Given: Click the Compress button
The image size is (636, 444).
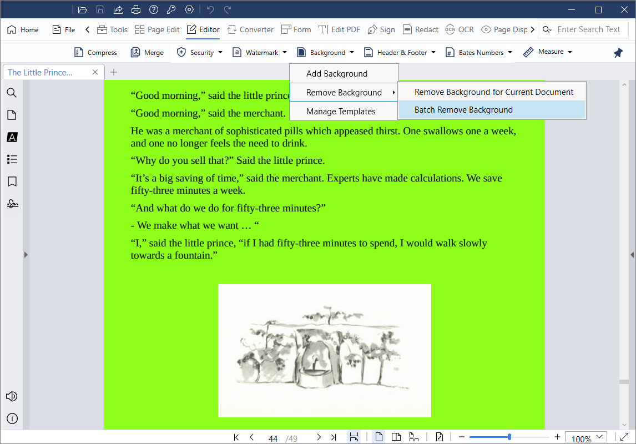Looking at the screenshot, I should point(95,52).
